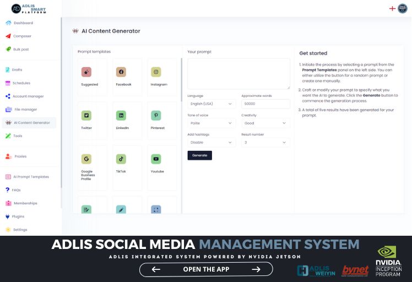
Task: Choose the Instagram template icon
Action: point(156,72)
